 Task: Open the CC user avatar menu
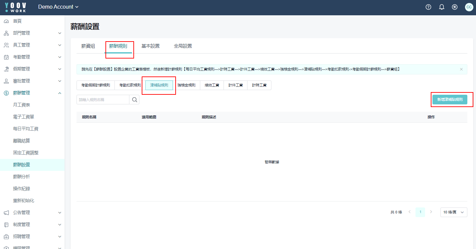[x=469, y=7]
